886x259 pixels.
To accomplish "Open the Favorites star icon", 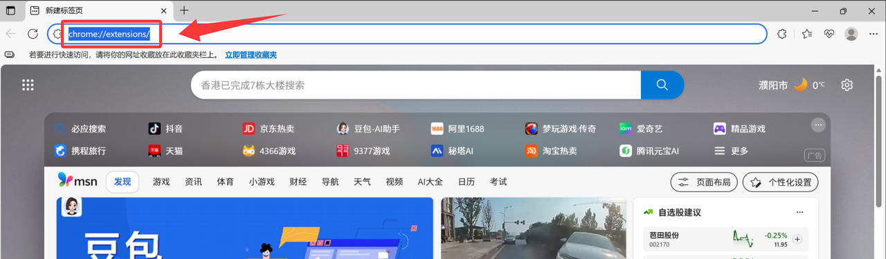I will [806, 34].
